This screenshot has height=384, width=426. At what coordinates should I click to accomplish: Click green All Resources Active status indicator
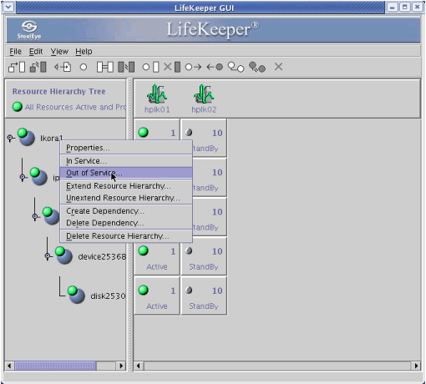pos(18,107)
